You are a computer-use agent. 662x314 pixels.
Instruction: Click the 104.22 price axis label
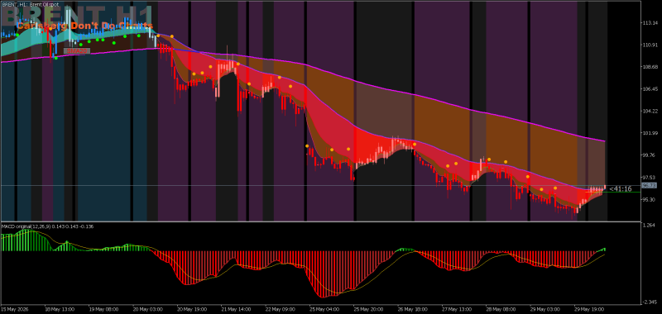click(650, 112)
